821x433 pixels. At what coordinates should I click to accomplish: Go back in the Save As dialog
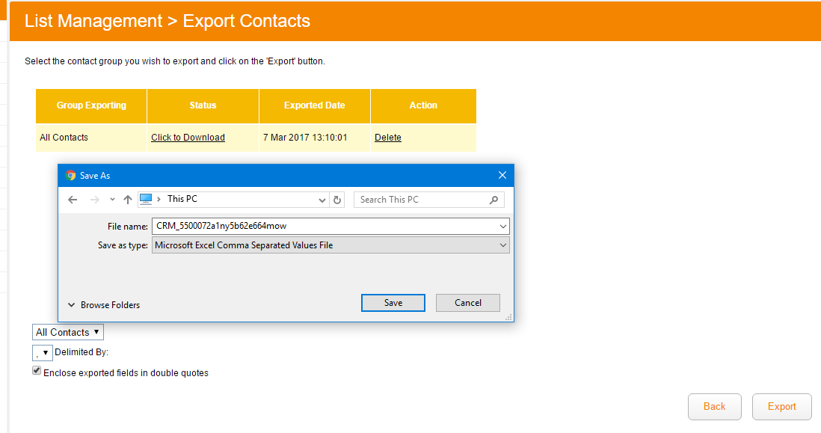tap(73, 200)
